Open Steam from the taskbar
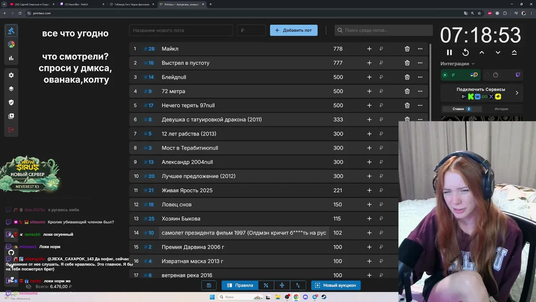Image resolution: width=536 pixels, height=302 pixels. pyautogui.click(x=324, y=297)
